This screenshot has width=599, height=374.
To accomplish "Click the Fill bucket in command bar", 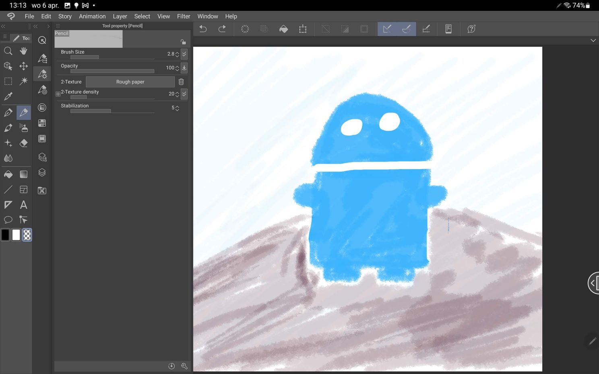I will point(283,29).
